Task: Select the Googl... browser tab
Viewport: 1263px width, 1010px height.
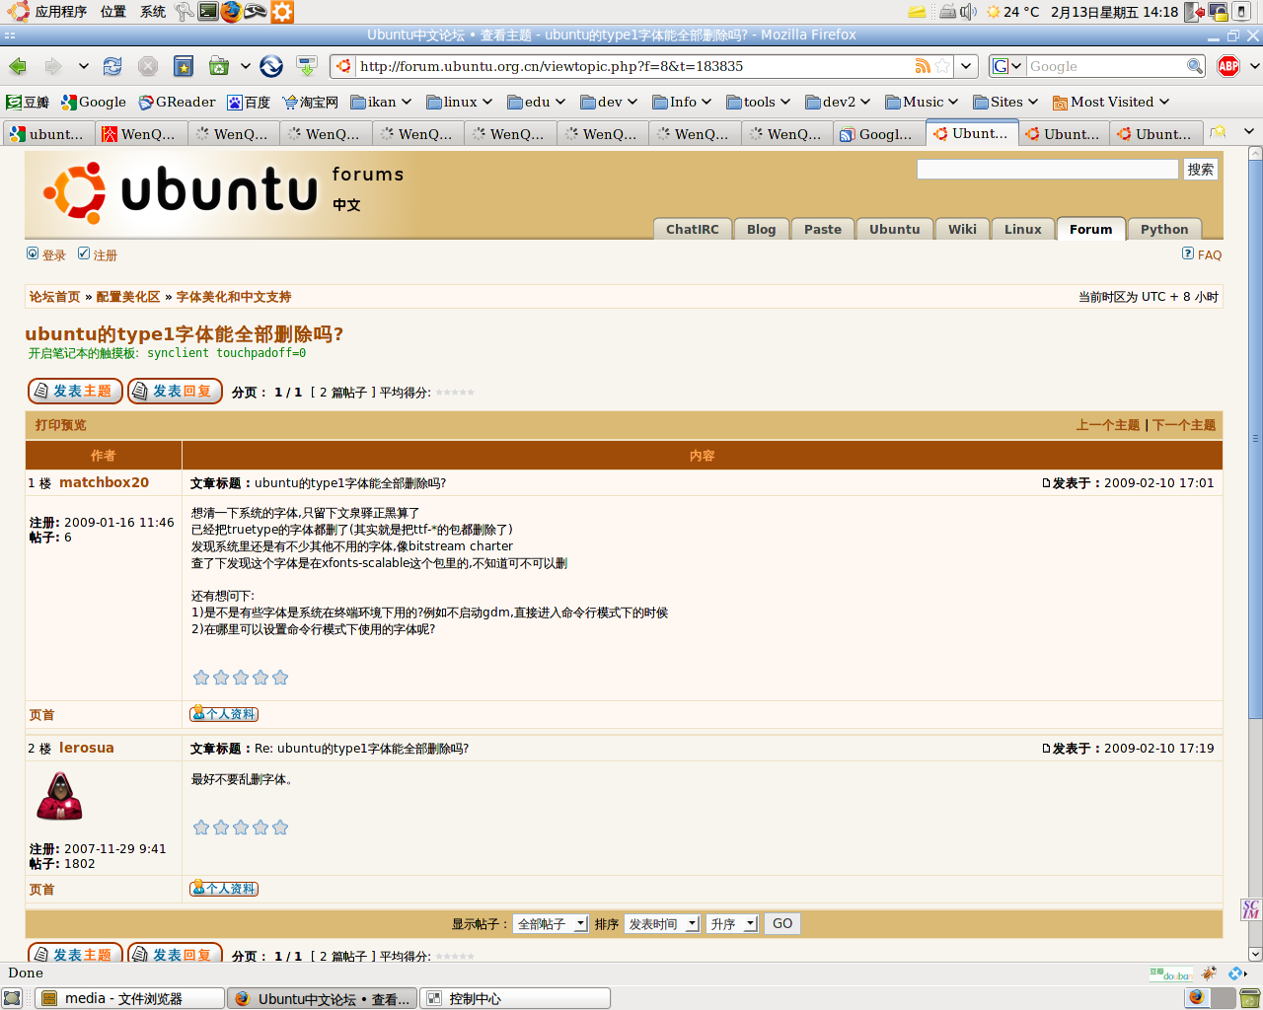Action: pos(878,133)
